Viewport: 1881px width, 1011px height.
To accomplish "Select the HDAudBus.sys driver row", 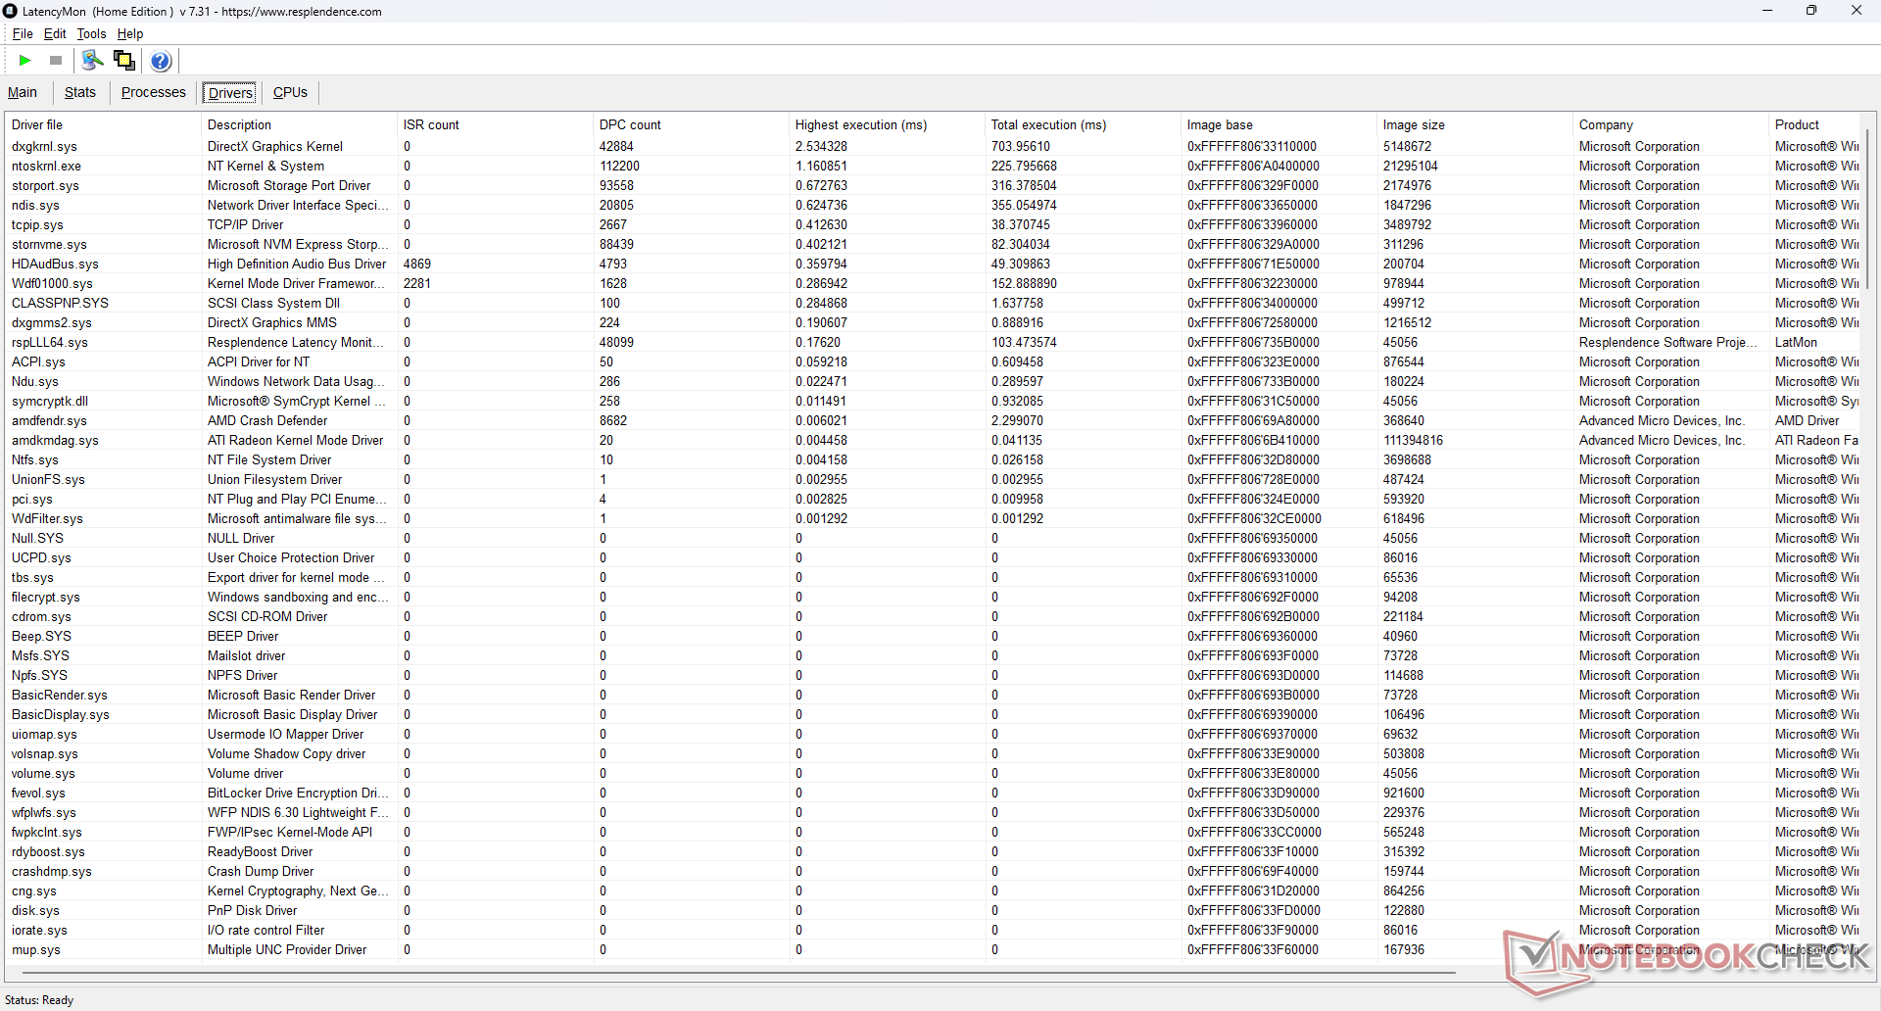I will [933, 264].
